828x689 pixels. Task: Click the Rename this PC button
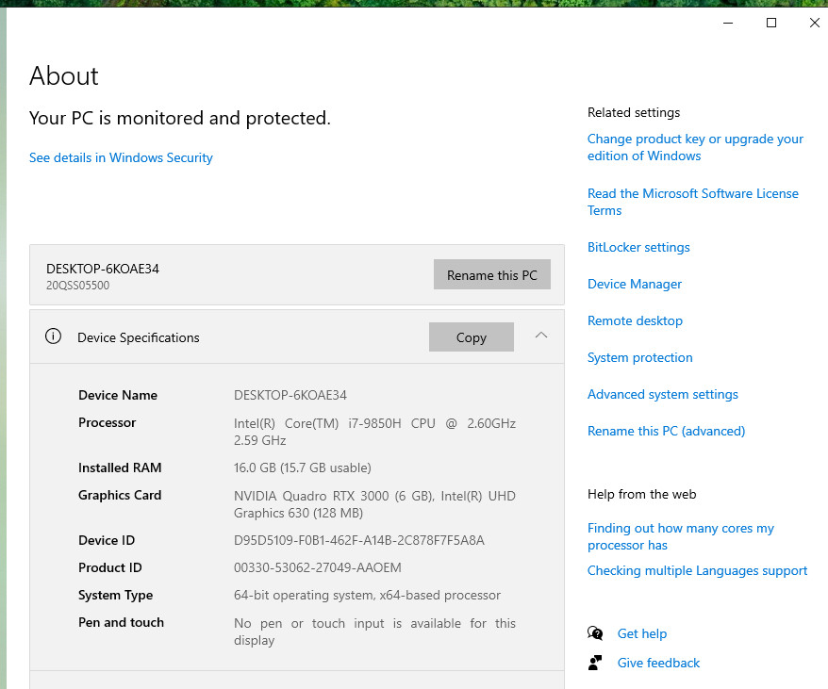pos(492,274)
